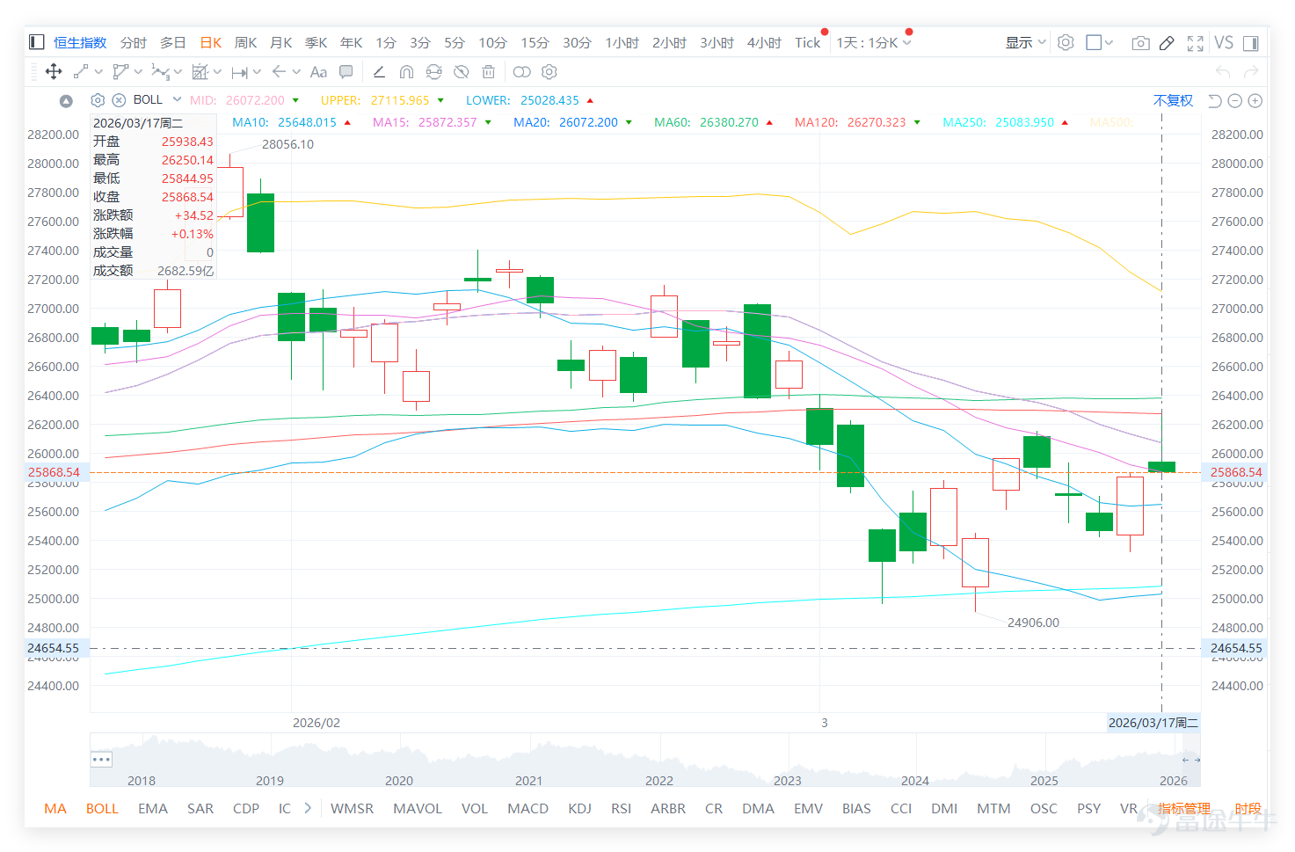This screenshot has height=852, width=1295.
Task: Open drawing toolbar settings gear
Action: (549, 72)
